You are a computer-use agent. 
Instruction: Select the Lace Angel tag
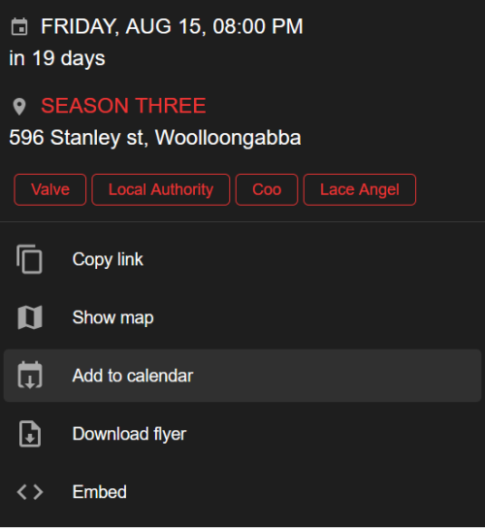(x=360, y=189)
